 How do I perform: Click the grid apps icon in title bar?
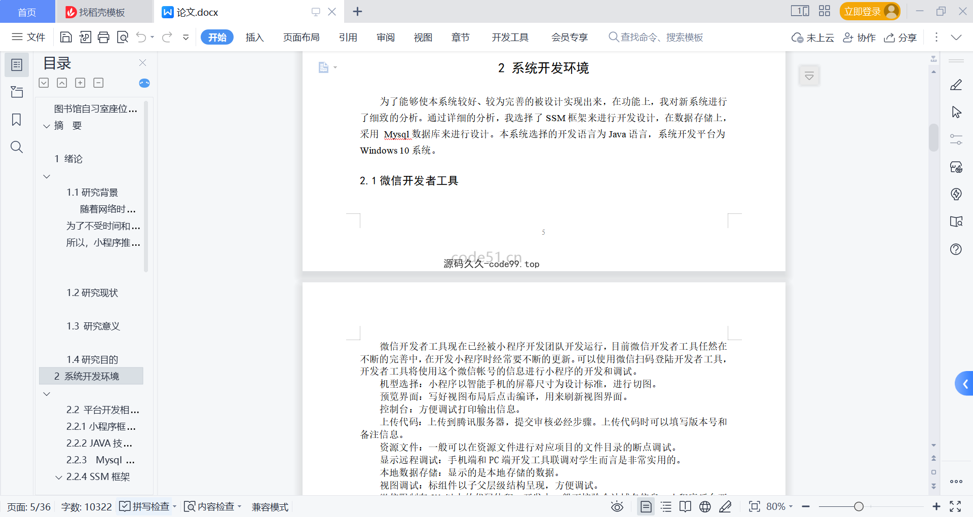[825, 11]
